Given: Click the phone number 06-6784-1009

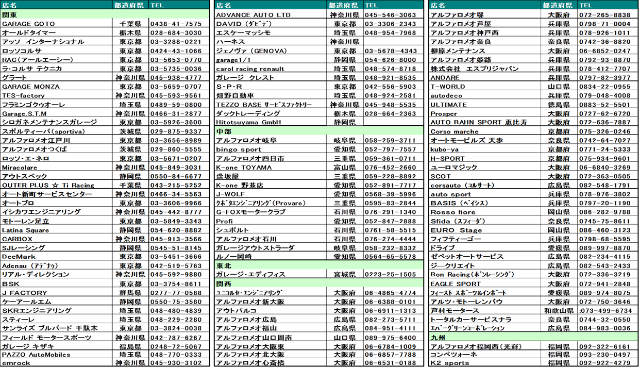Looking at the screenshot, I should point(390,346).
